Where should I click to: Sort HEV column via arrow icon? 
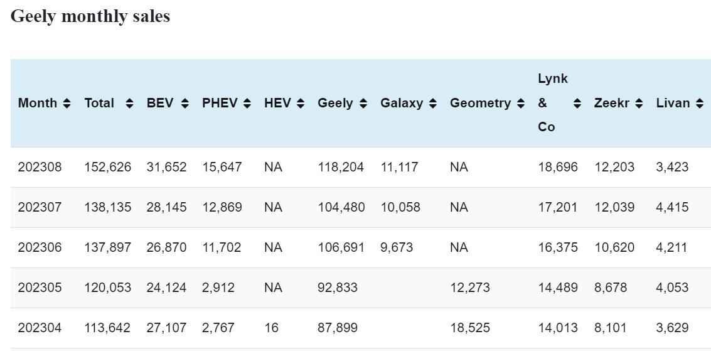[301, 103]
